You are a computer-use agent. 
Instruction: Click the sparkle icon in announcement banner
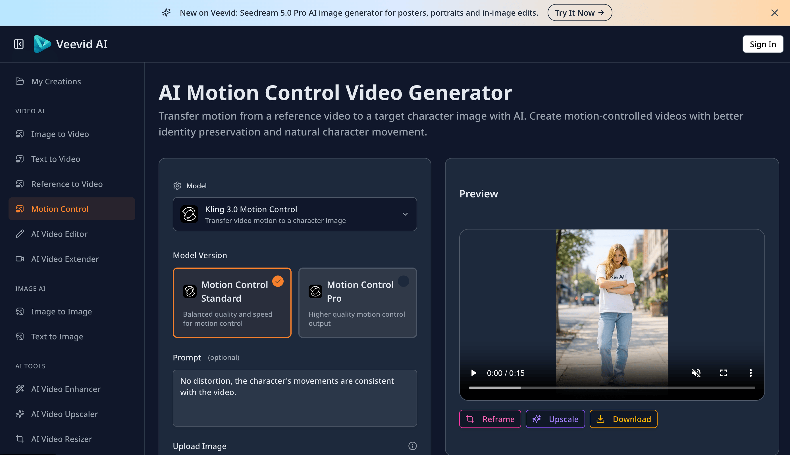point(166,12)
